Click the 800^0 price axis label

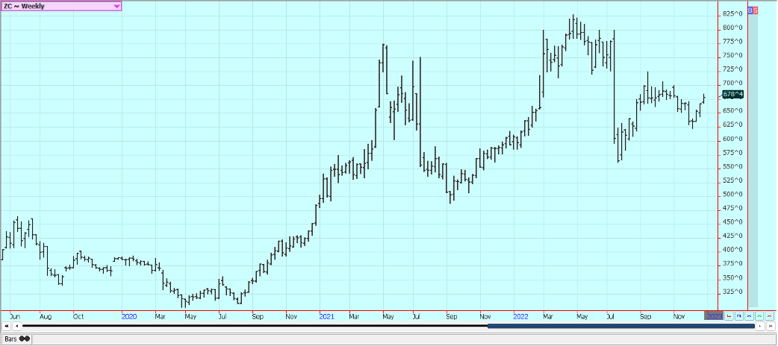pos(732,28)
